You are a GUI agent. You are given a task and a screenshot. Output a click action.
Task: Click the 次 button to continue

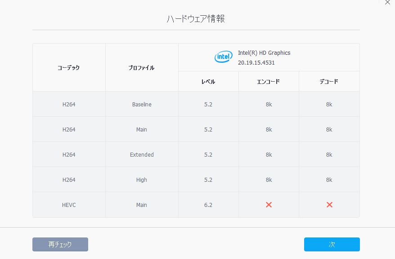click(332, 244)
